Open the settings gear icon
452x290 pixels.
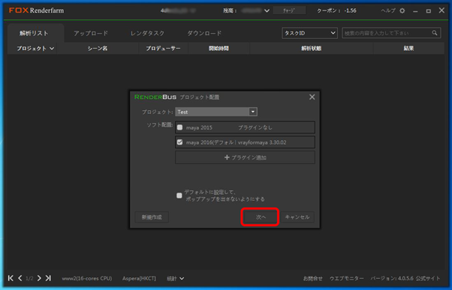[402, 10]
